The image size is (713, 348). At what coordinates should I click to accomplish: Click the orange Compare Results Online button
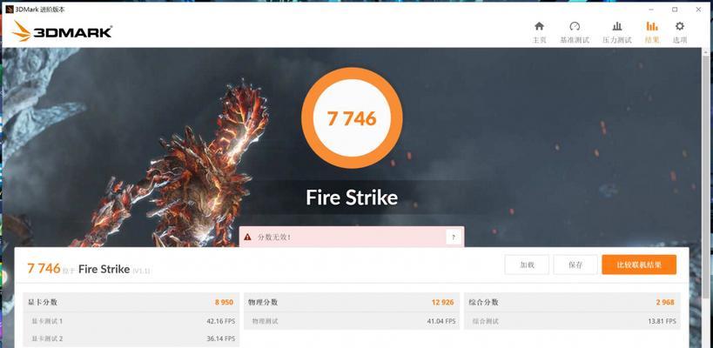pos(639,264)
